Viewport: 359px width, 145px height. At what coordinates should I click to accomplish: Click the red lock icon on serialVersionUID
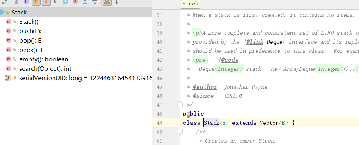(15, 78)
